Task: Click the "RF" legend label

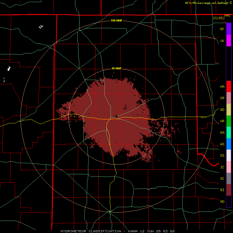Action: pyautogui.click(x=222, y=29)
